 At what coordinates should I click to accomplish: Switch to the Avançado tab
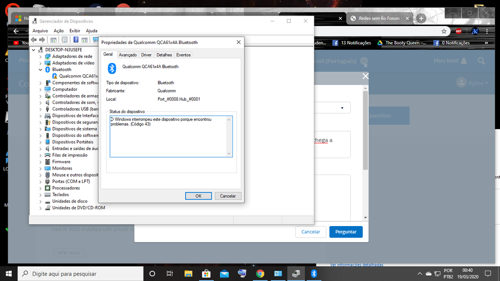(128, 55)
